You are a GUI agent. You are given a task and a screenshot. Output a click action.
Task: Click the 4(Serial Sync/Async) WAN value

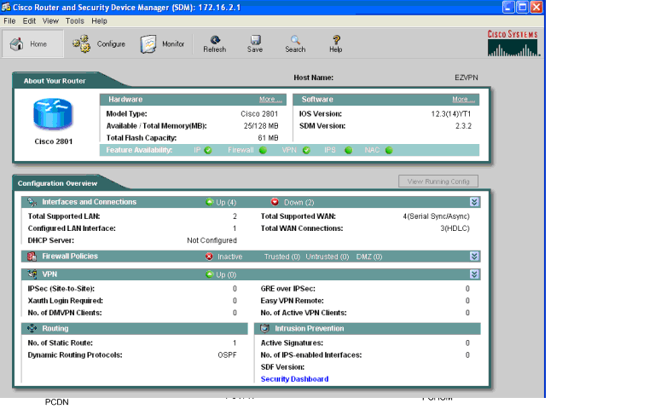[436, 216]
